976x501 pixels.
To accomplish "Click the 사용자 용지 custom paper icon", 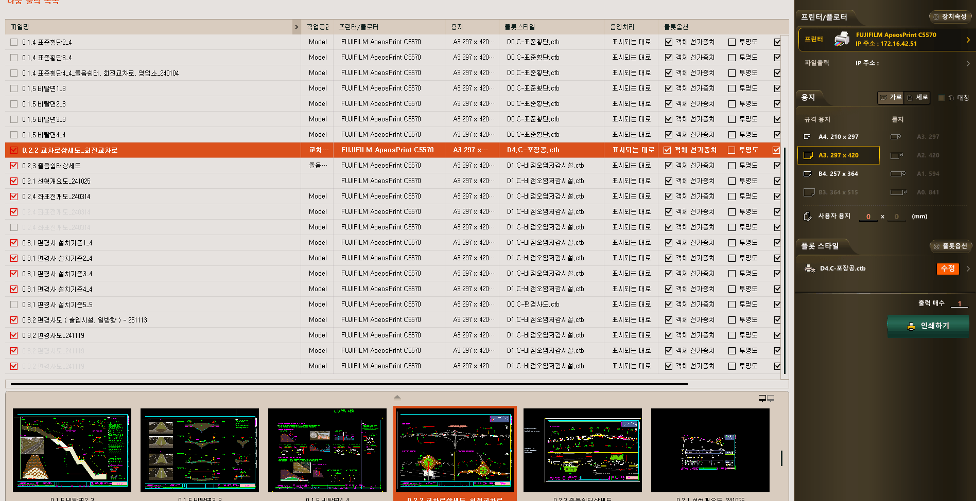I will 808,217.
